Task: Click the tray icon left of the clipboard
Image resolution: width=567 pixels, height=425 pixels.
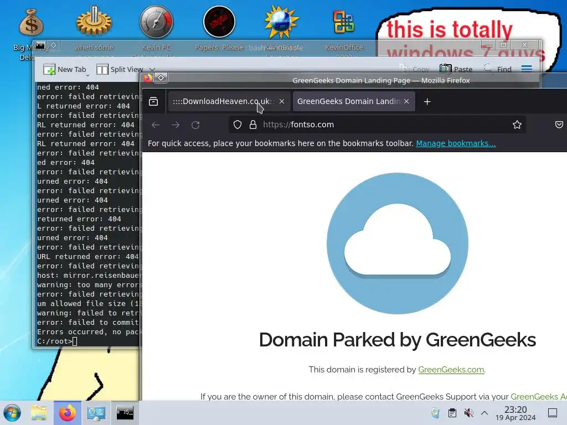Action: [x=435, y=413]
